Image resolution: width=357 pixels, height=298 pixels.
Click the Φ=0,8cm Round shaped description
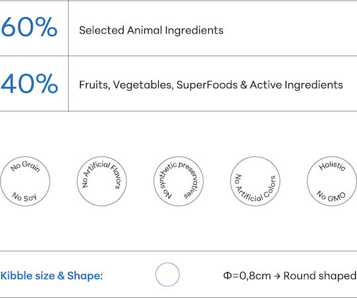point(290,276)
